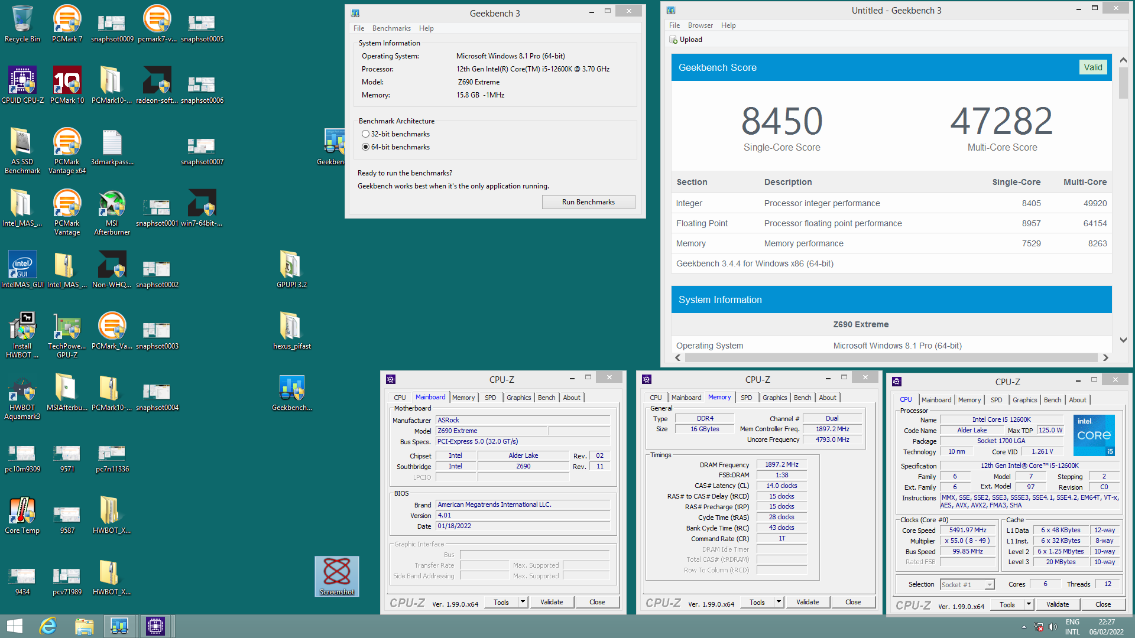Open File Explorer from taskbar
1135x638 pixels.
tap(84, 626)
